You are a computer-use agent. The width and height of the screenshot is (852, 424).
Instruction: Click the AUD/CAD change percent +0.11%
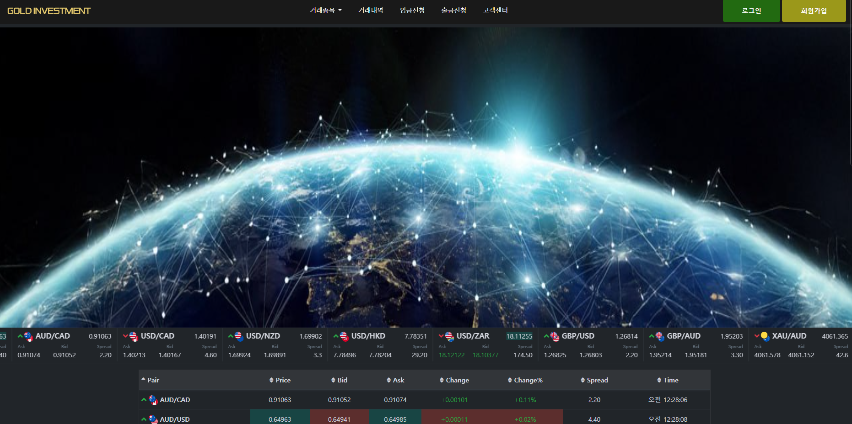(525, 400)
